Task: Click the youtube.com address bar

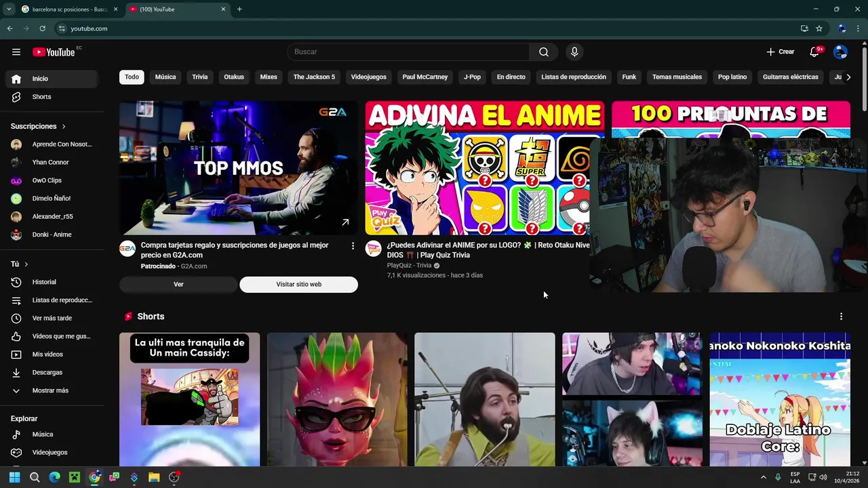Action: point(427,28)
